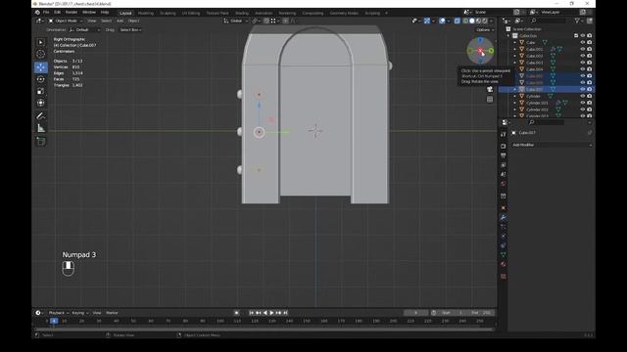Toggle viewport overlays button
The height and width of the screenshot is (352, 627).
442,21
